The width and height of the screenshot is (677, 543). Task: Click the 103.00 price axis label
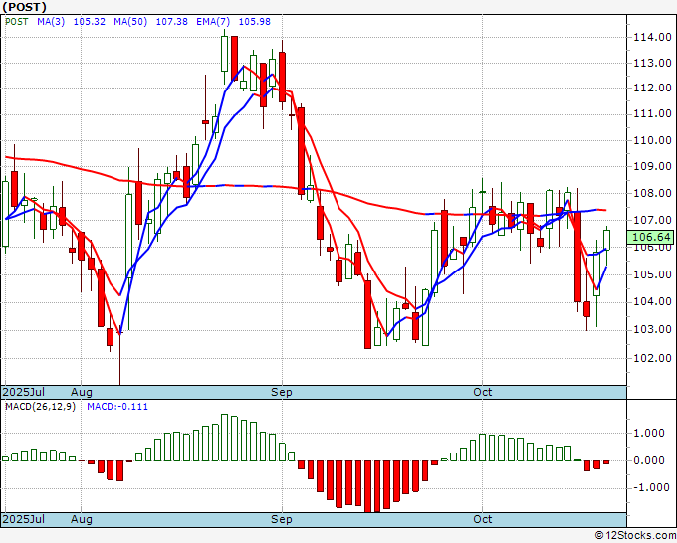[652, 330]
